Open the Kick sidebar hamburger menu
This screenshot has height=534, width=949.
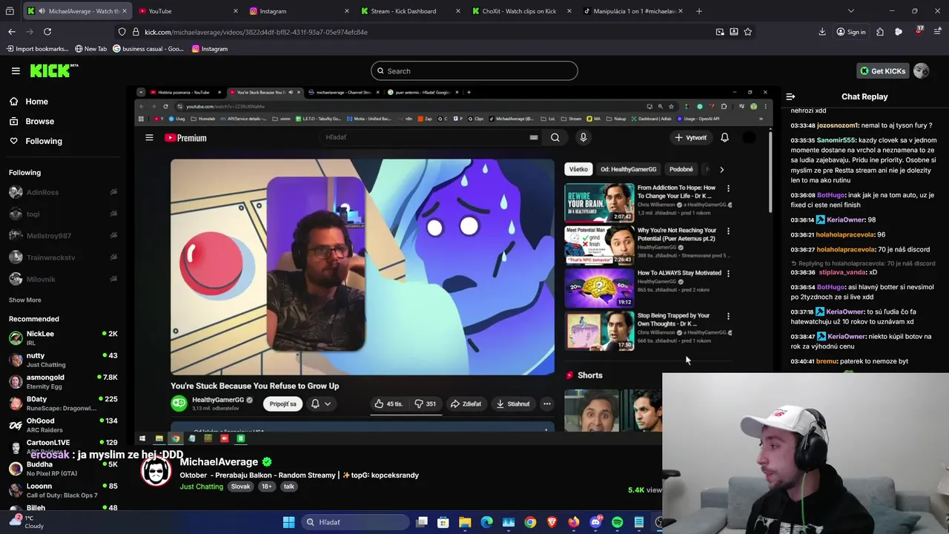pos(16,71)
